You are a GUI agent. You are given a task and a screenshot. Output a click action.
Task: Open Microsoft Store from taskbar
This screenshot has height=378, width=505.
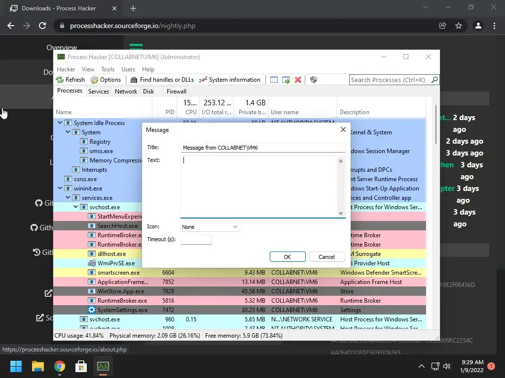tap(81, 366)
